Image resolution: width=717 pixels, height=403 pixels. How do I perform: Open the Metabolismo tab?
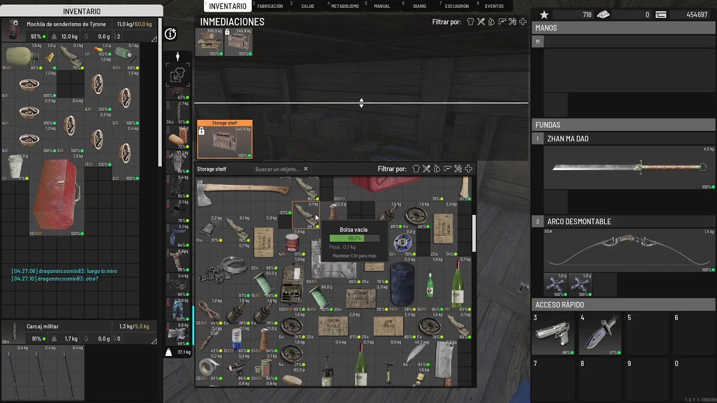pos(345,6)
